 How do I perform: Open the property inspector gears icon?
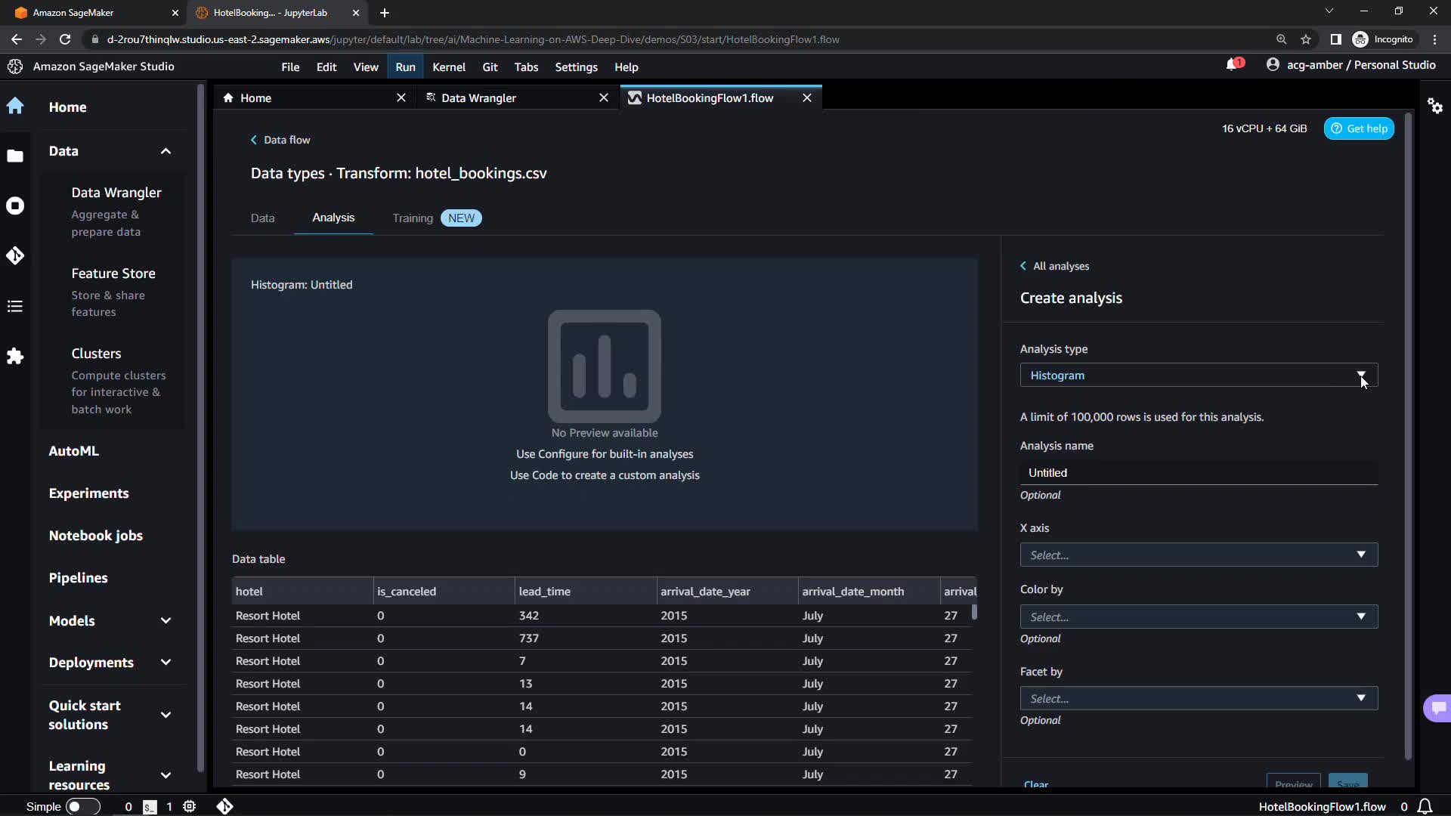click(1434, 106)
